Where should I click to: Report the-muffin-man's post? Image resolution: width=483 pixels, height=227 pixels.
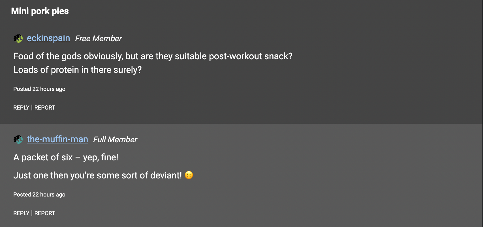click(45, 213)
